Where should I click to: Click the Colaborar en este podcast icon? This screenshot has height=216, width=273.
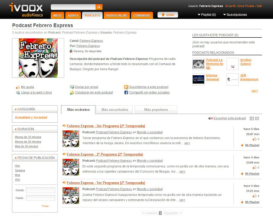tap(72, 92)
